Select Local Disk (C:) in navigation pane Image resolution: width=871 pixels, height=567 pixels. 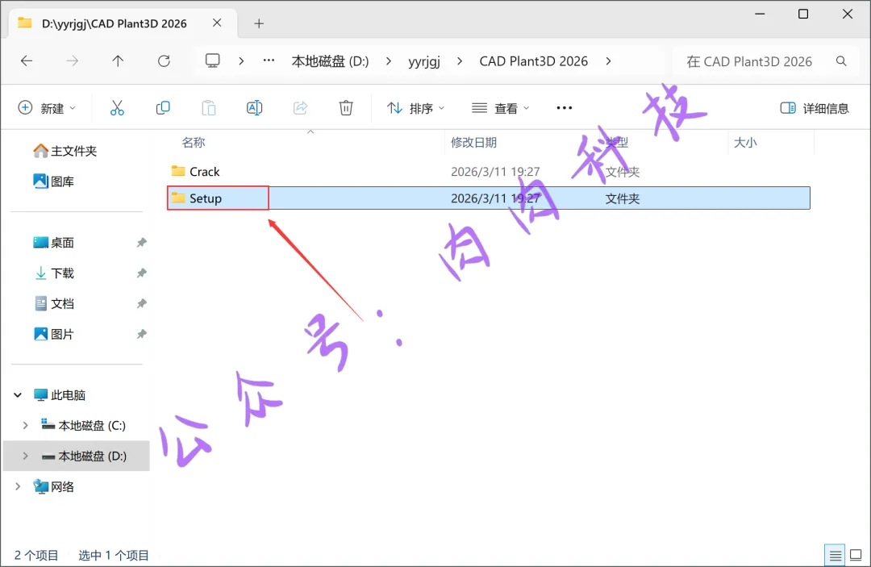coord(83,425)
